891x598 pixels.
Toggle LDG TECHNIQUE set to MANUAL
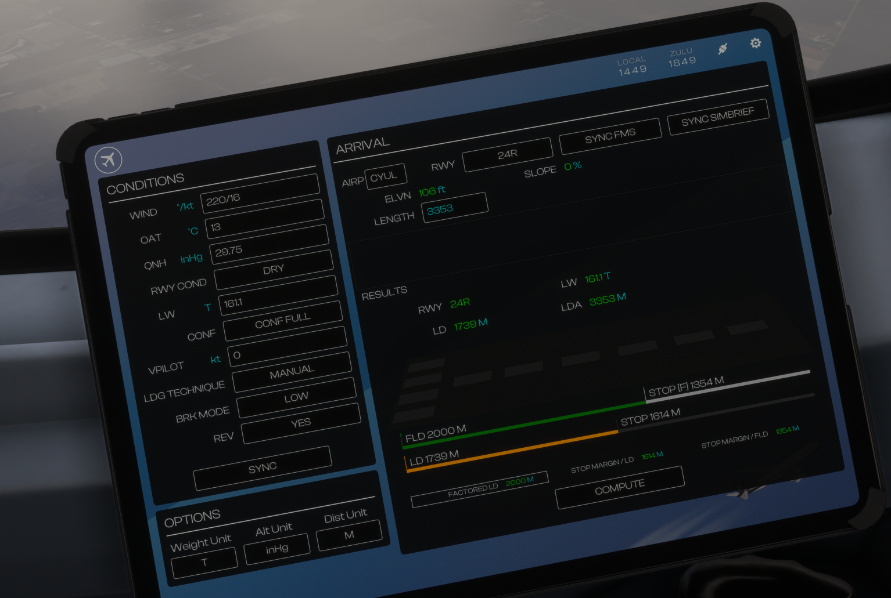click(292, 372)
